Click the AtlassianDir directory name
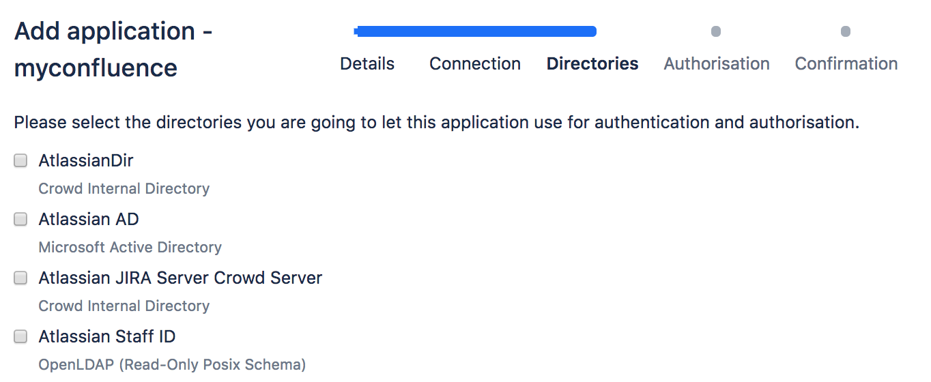The image size is (931, 382). point(86,161)
